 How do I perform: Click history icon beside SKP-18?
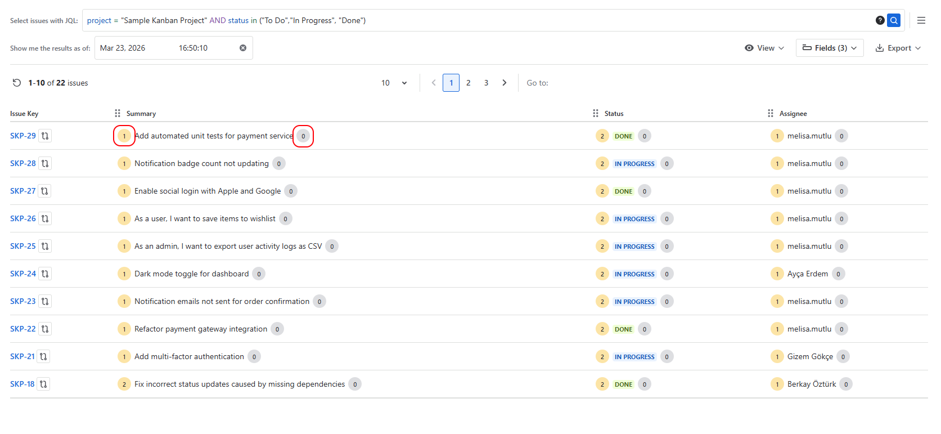tap(43, 384)
